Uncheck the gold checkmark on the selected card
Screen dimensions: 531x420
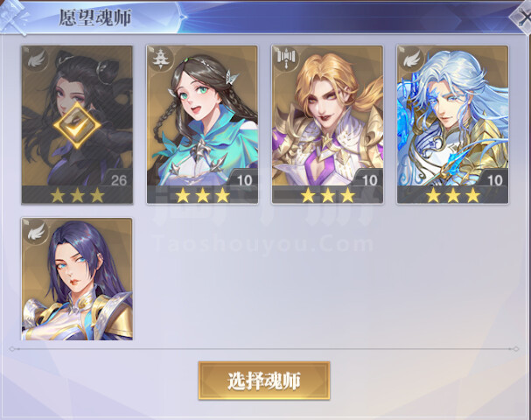pos(77,125)
